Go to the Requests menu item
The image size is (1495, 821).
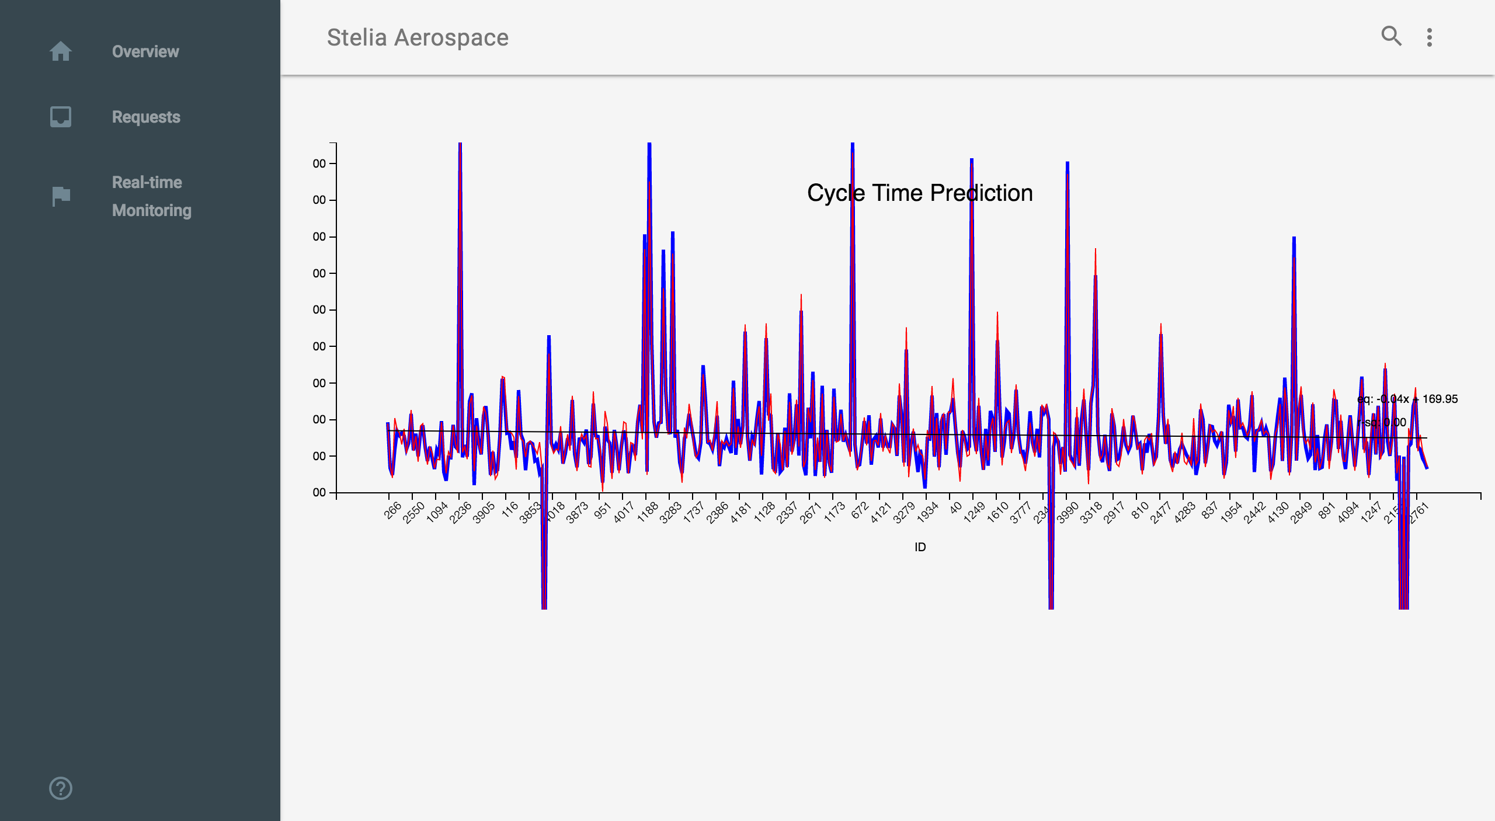pos(146,117)
